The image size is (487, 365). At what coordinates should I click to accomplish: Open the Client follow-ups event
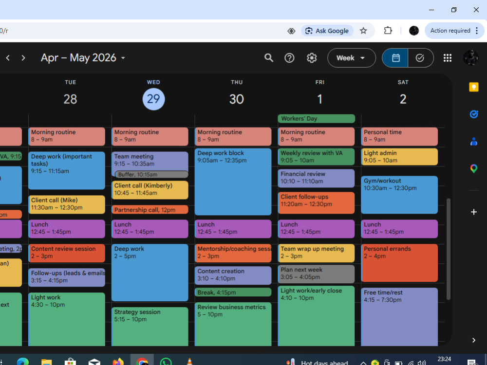[316, 203]
